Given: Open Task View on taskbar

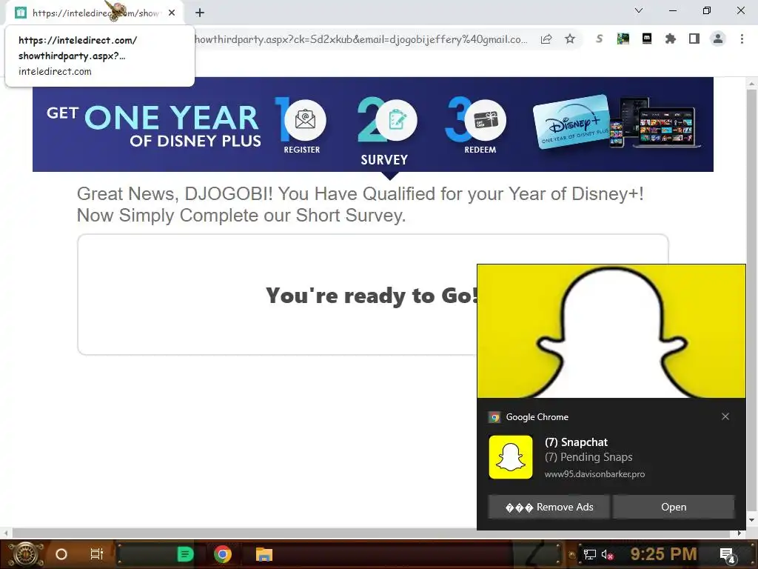Looking at the screenshot, I should coord(97,554).
